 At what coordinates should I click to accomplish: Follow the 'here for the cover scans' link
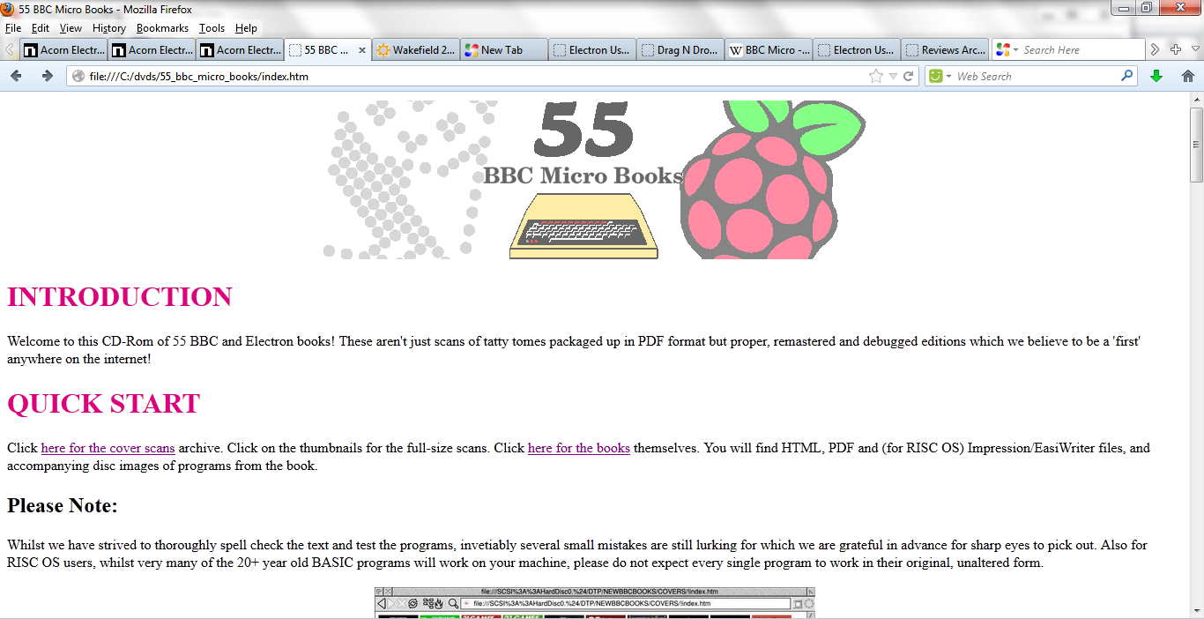coord(108,448)
